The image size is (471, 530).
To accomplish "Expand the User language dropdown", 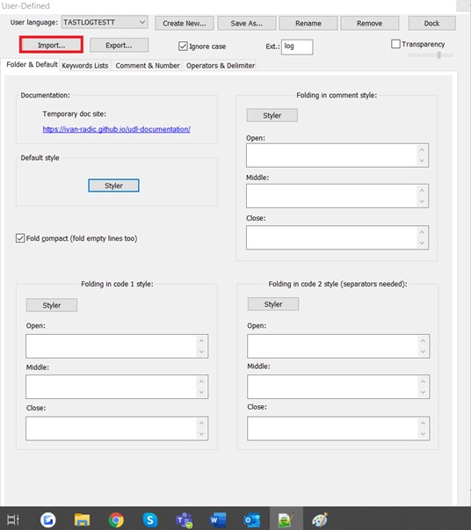I will pyautogui.click(x=105, y=22).
